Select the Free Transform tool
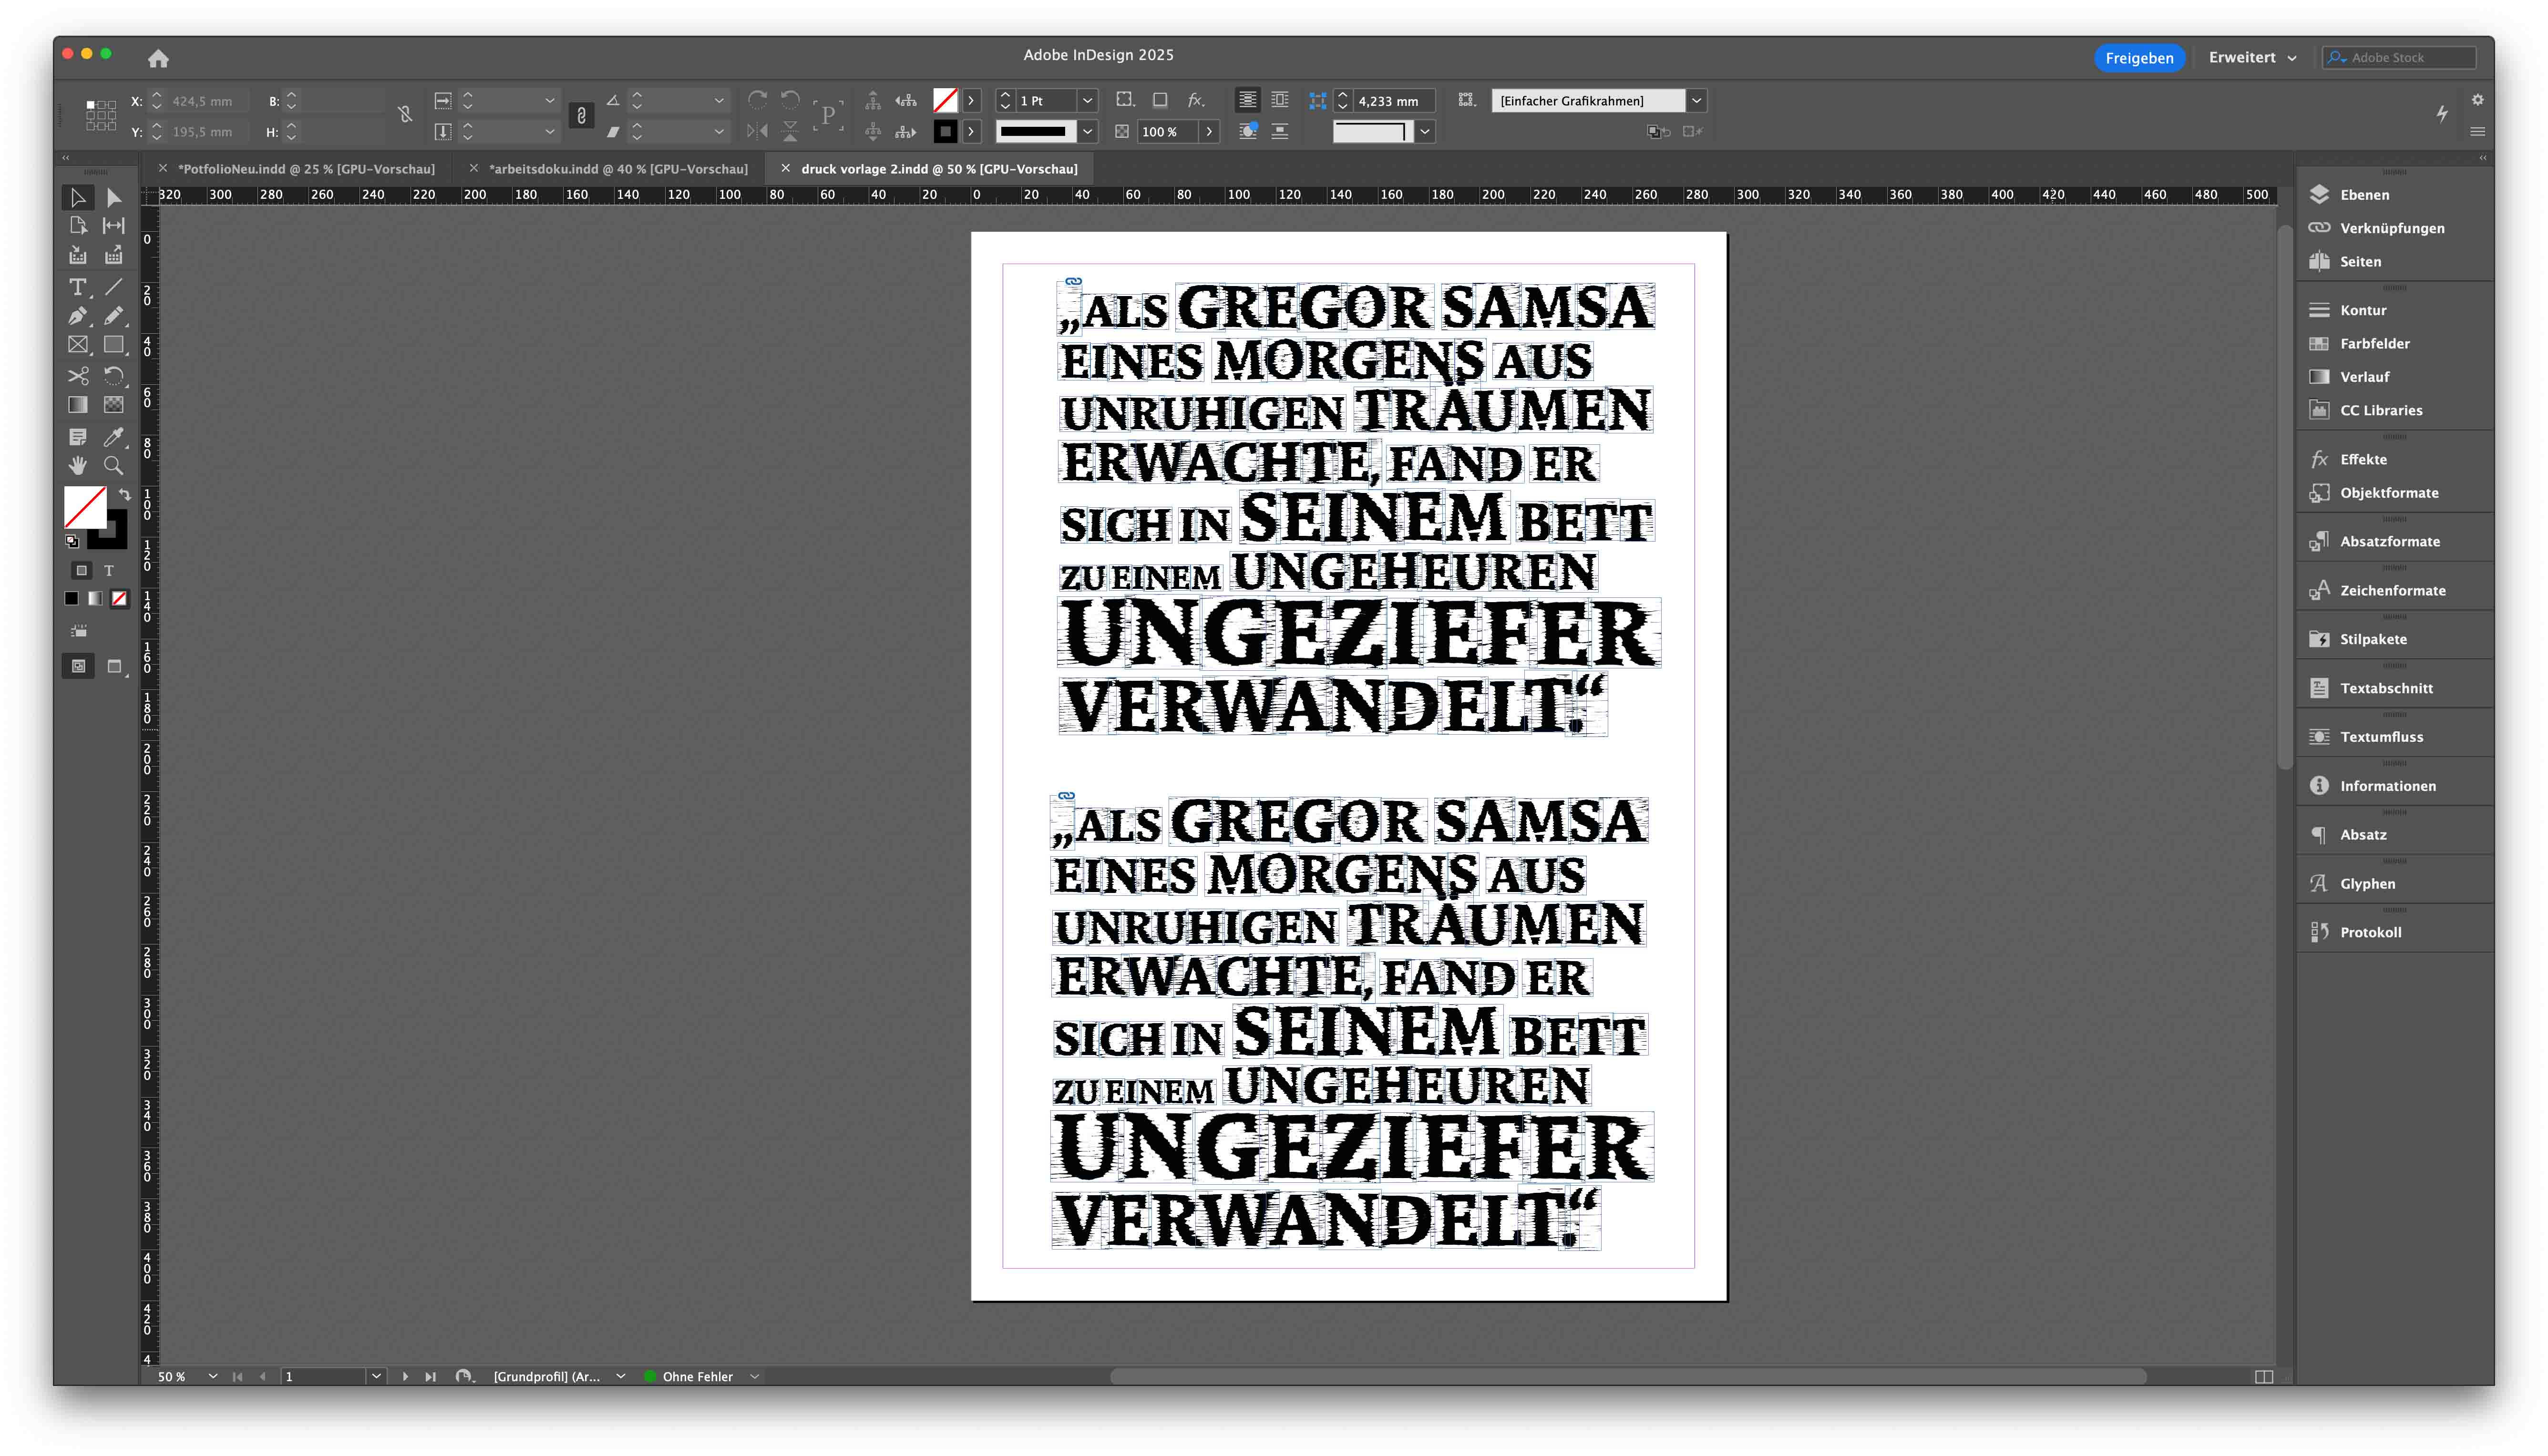The width and height of the screenshot is (2548, 1456). (114, 376)
